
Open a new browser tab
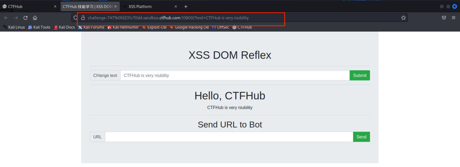click(186, 7)
